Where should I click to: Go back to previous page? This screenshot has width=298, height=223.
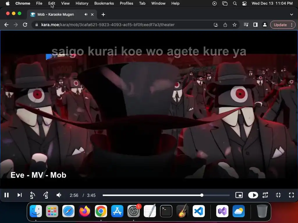coord(6,25)
